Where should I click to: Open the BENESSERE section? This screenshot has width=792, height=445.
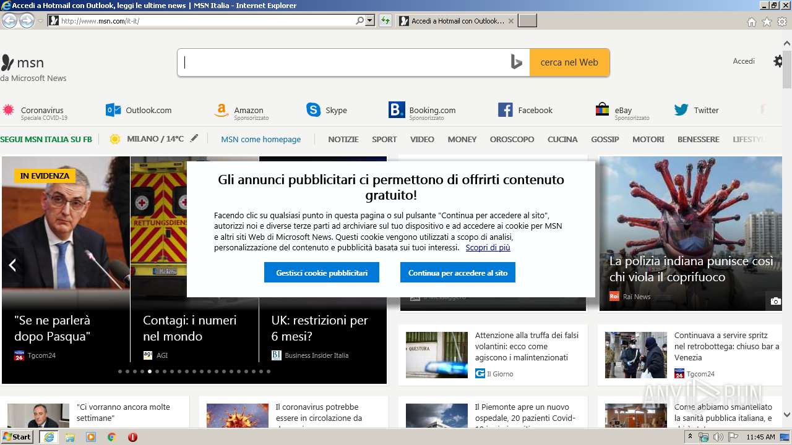pos(699,139)
